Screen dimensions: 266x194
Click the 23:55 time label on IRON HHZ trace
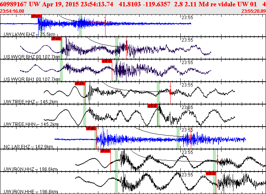[x=187, y=152]
